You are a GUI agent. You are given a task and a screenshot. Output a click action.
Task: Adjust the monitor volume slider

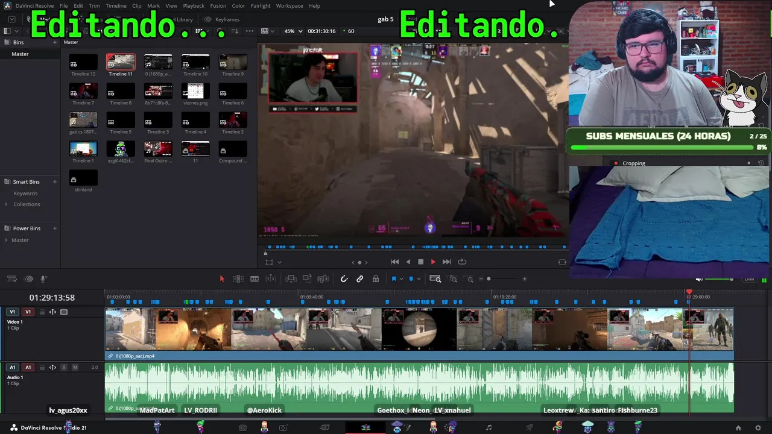point(719,279)
